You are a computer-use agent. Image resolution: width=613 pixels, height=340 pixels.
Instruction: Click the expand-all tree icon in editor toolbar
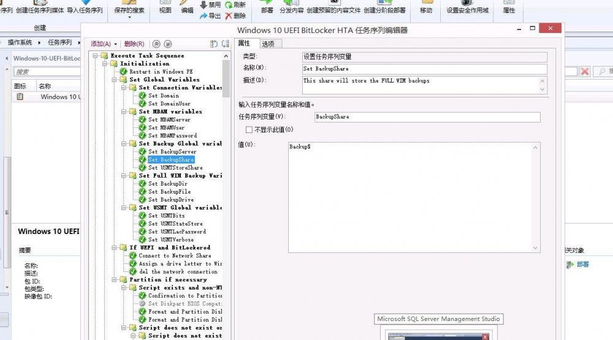pos(213,43)
